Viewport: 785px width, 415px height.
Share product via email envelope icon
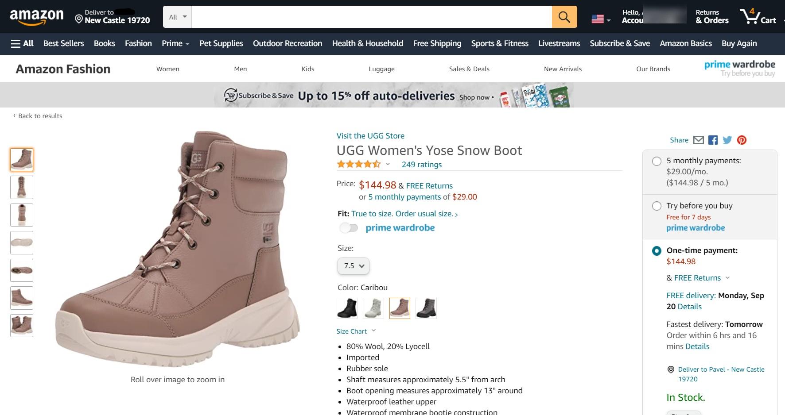pos(698,140)
